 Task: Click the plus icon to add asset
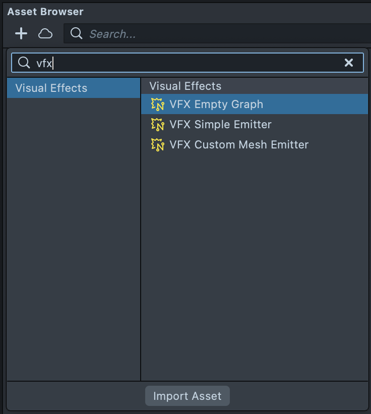[21, 34]
